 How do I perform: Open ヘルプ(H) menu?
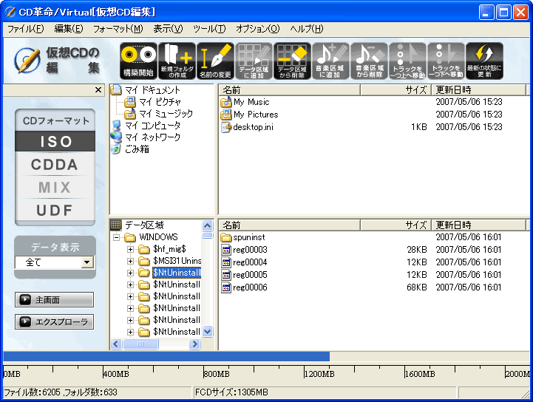click(x=307, y=29)
